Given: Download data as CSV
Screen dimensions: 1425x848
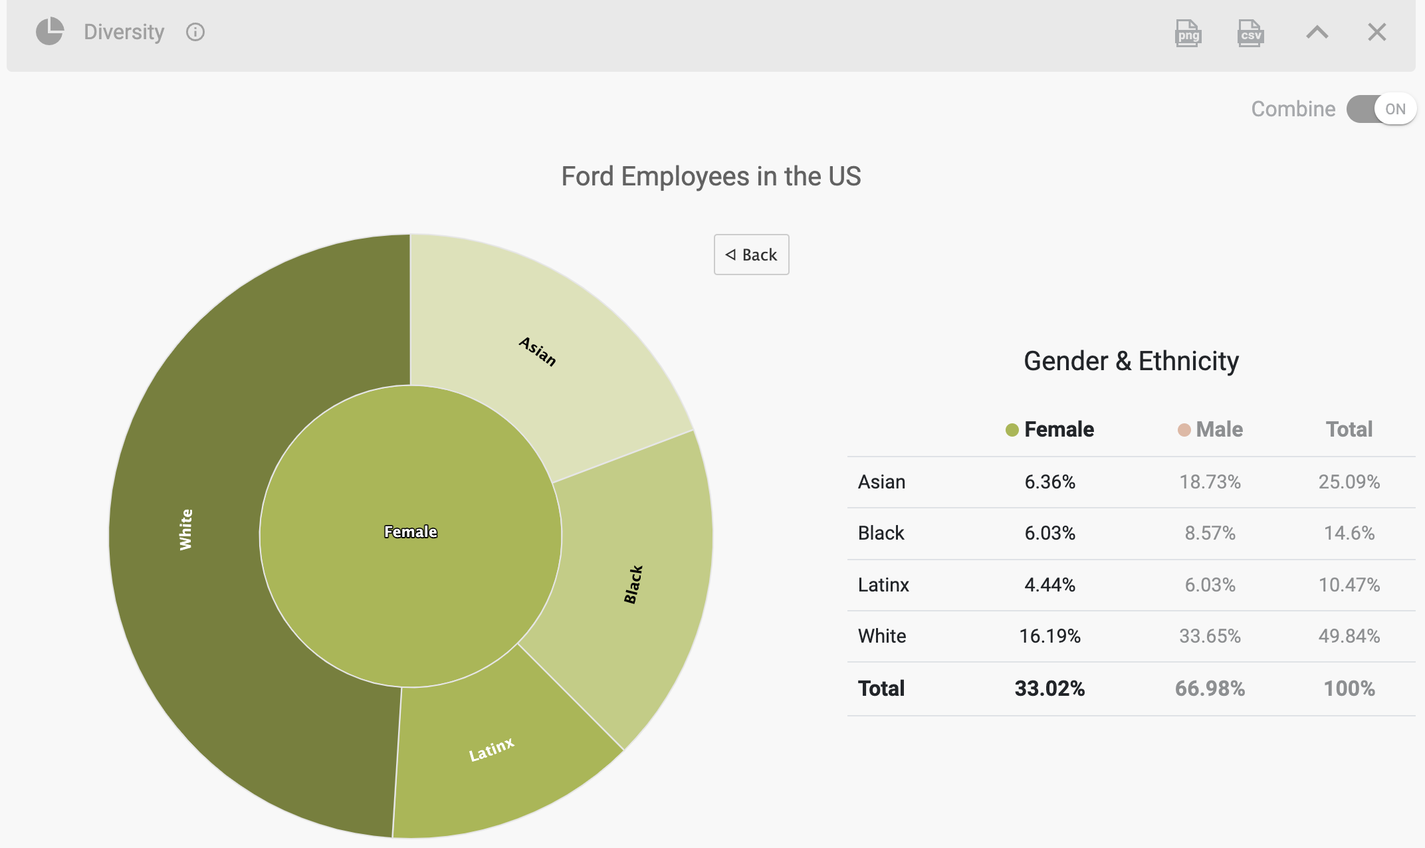Looking at the screenshot, I should pos(1250,33).
